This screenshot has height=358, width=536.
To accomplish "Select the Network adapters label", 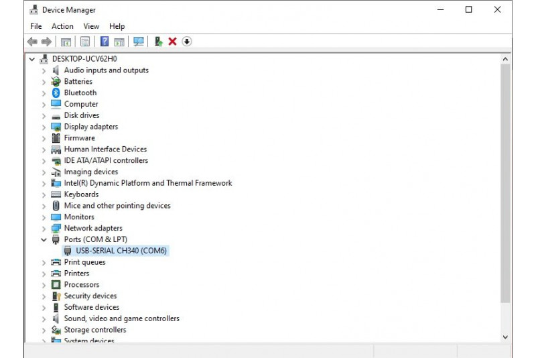I will click(x=93, y=228).
